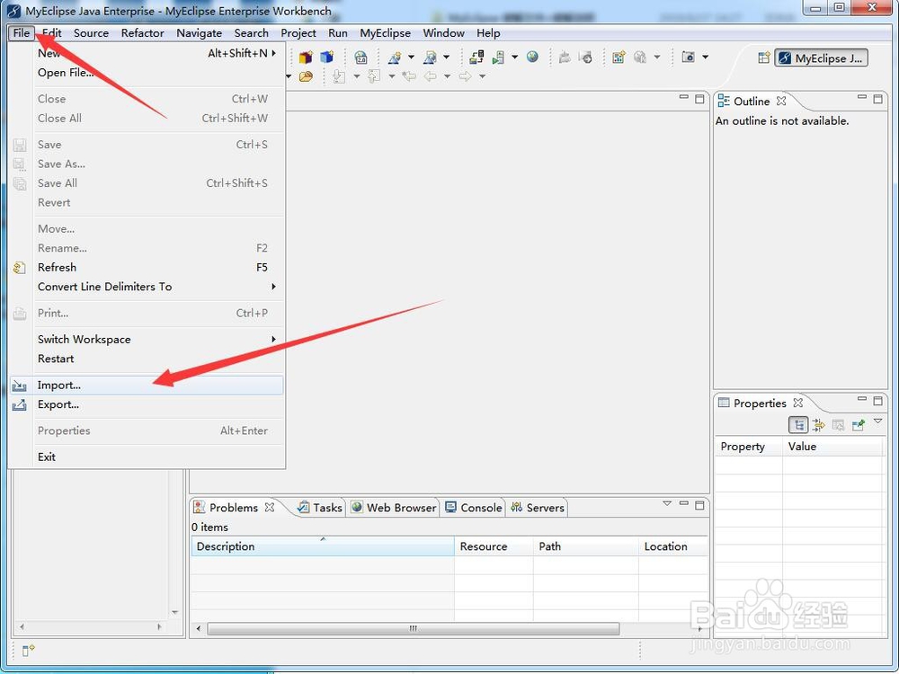Click the run on server icon
The width and height of the screenshot is (899, 674).
pos(498,58)
